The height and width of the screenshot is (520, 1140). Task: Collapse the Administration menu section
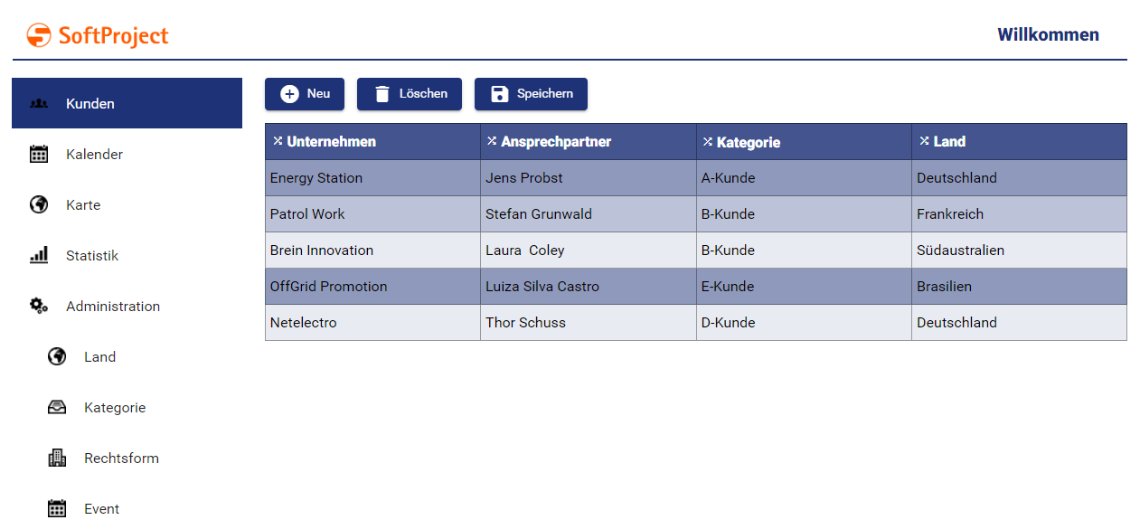pyautogui.click(x=113, y=307)
